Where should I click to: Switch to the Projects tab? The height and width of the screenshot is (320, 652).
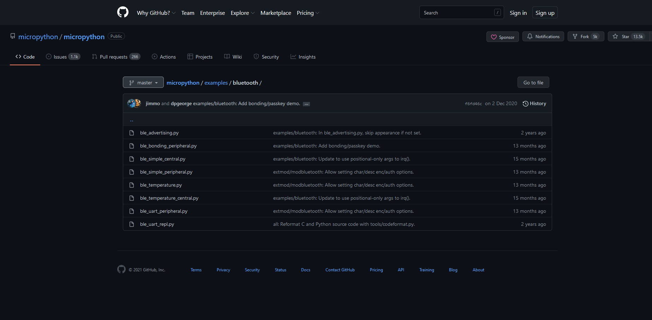200,57
